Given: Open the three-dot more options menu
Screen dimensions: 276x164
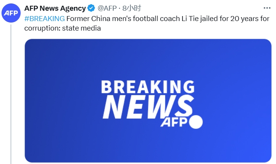Looking at the screenshot, I should (267, 8).
